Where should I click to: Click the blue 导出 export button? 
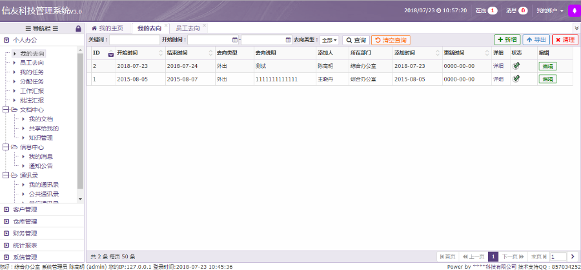(x=536, y=39)
